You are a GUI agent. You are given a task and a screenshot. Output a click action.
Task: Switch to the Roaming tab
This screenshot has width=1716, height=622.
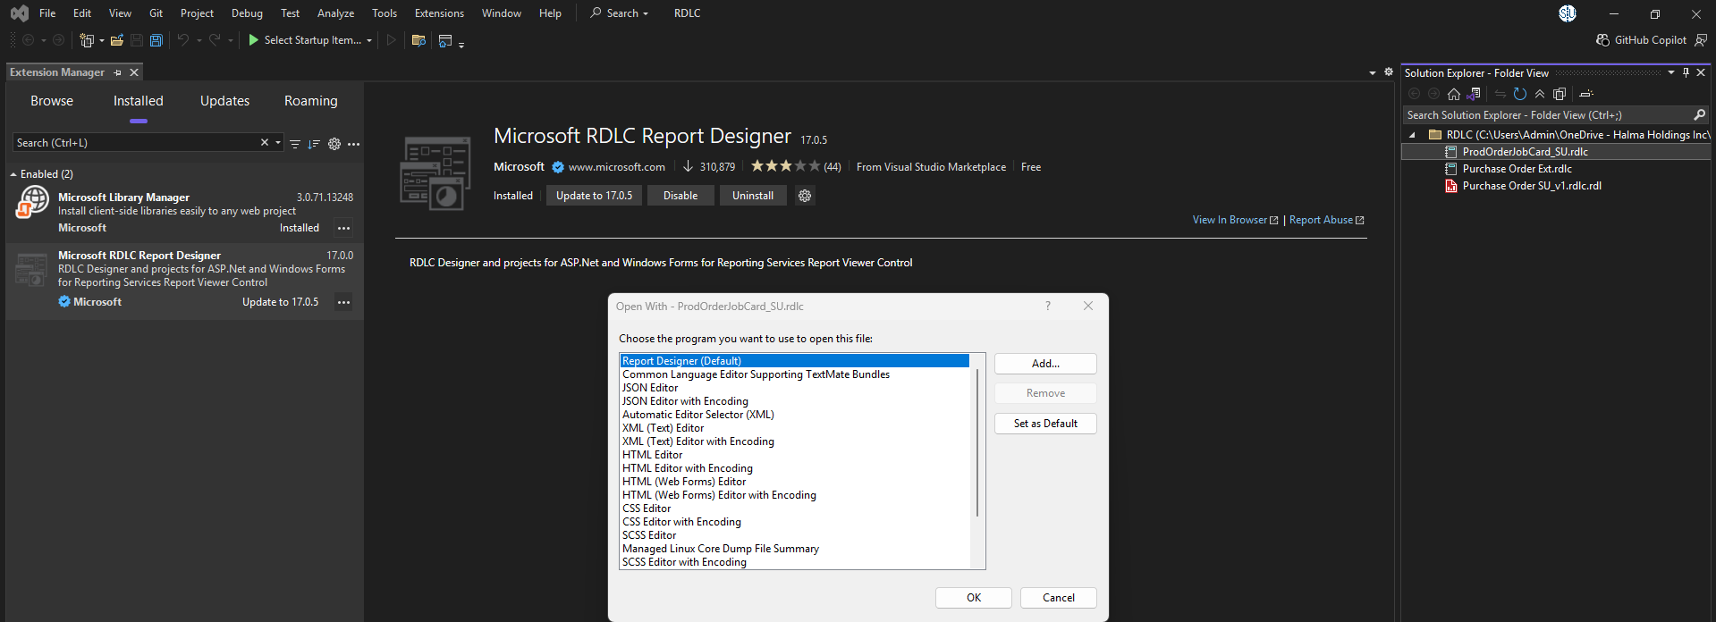[x=311, y=101]
